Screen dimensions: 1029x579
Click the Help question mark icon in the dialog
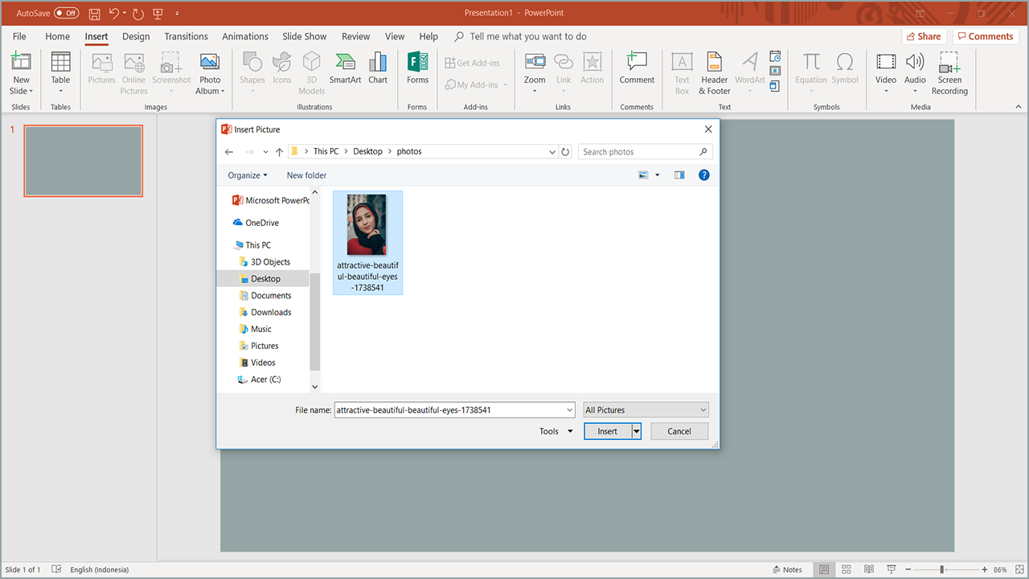pos(704,175)
